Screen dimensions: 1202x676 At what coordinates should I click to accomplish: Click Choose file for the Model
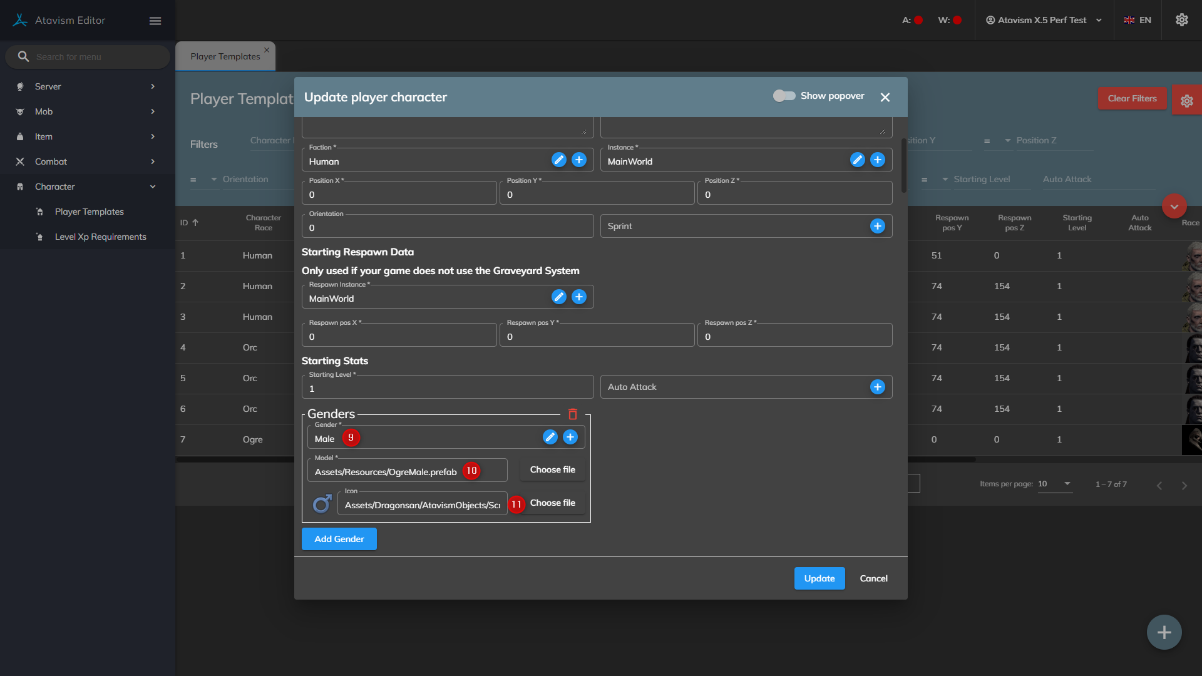coord(552,469)
